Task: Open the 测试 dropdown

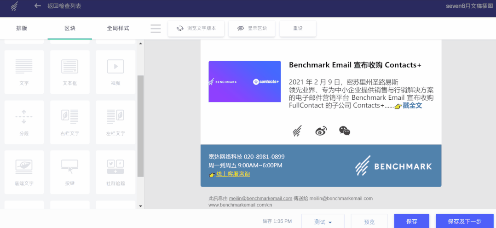Action: point(323,222)
